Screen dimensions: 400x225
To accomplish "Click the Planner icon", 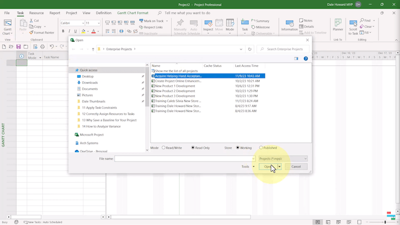I will coord(338,22).
